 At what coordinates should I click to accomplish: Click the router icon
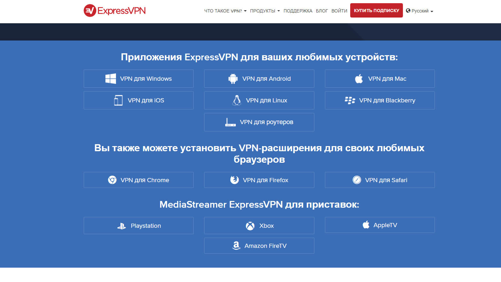pos(230,122)
